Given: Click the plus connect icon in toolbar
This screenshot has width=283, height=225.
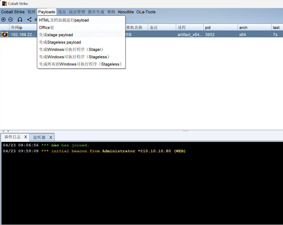Looking at the screenshot, I should [x=3, y=20].
